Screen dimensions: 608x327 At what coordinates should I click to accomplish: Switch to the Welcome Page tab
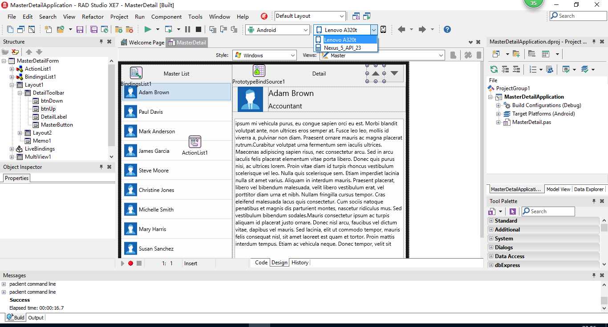tap(142, 43)
